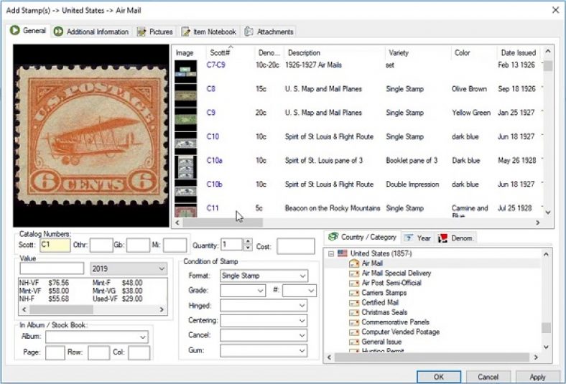
Task: Click the Christmas Seals folder icon
Action: click(x=353, y=313)
